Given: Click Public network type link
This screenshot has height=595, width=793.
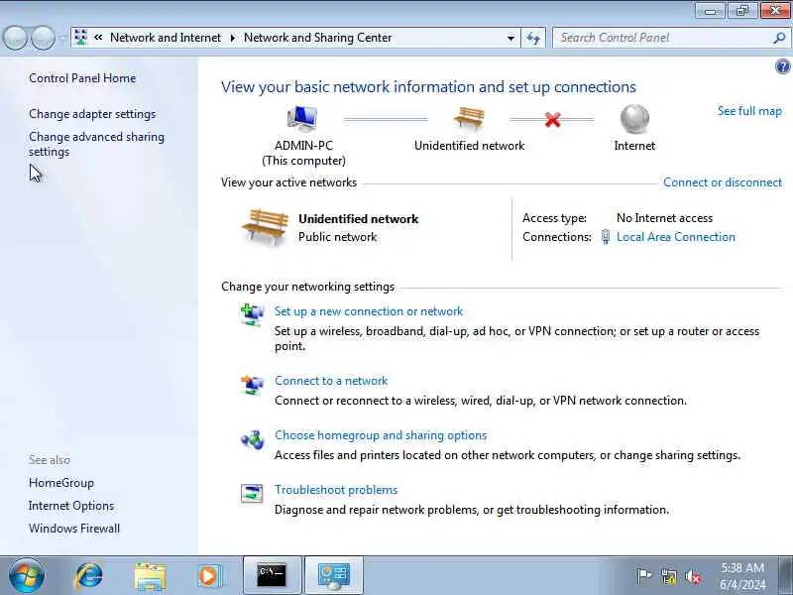Looking at the screenshot, I should 337,237.
